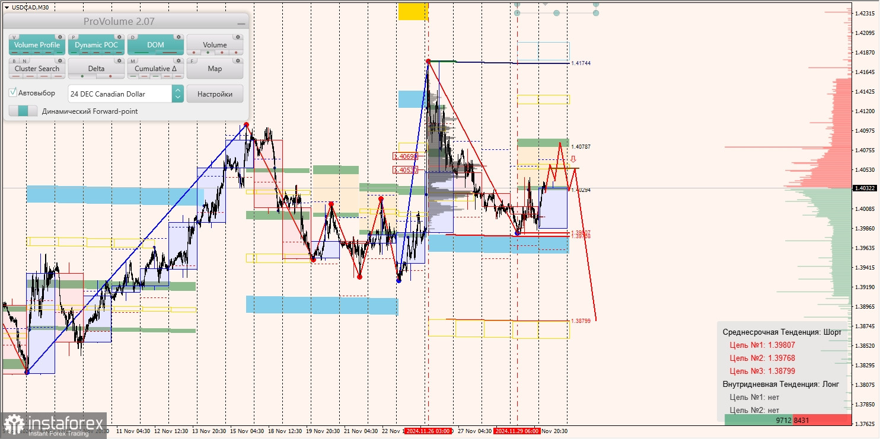880x439 pixels.
Task: Toggle green segment under Volume Profile
Action: 59,52
